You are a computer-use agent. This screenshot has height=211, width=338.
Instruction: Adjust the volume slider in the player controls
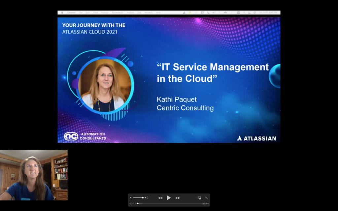pos(138,198)
